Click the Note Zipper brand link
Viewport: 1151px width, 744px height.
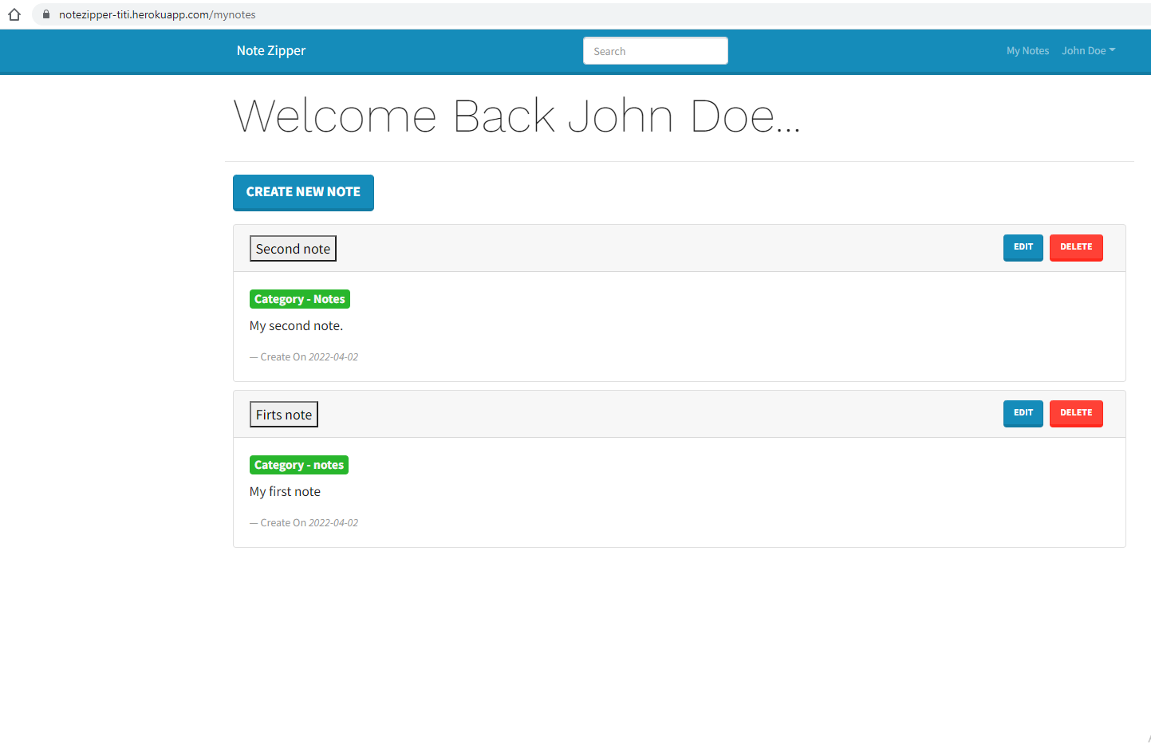270,50
